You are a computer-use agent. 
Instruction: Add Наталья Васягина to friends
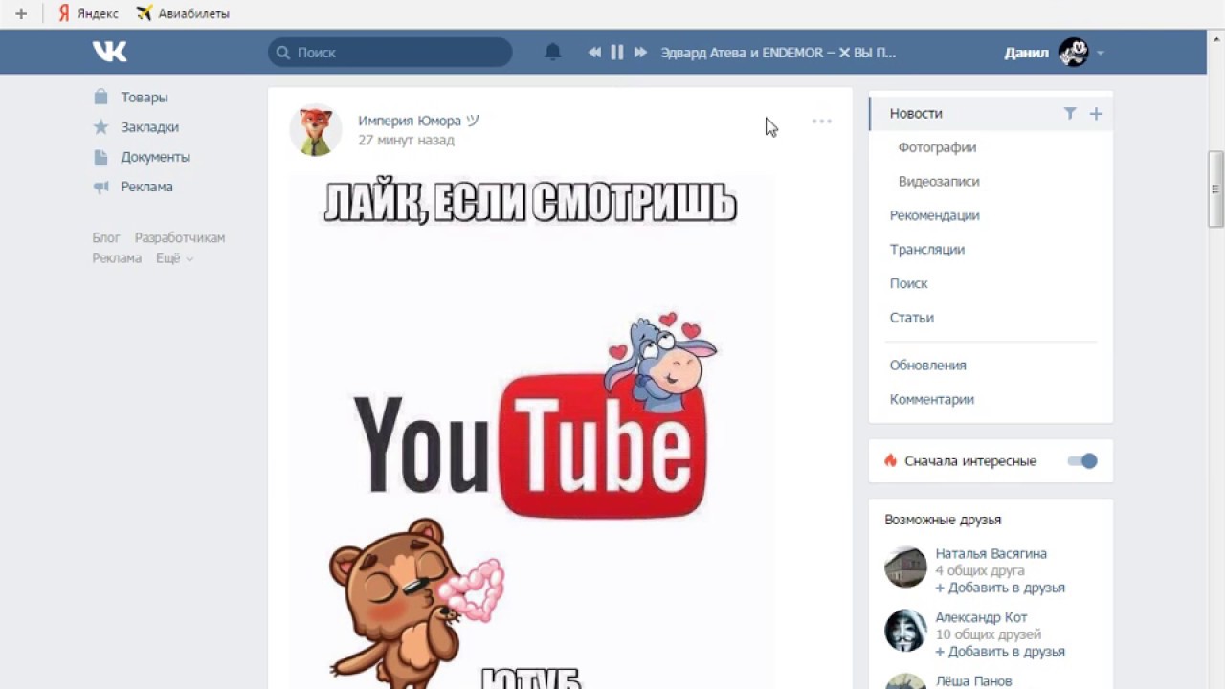(999, 588)
